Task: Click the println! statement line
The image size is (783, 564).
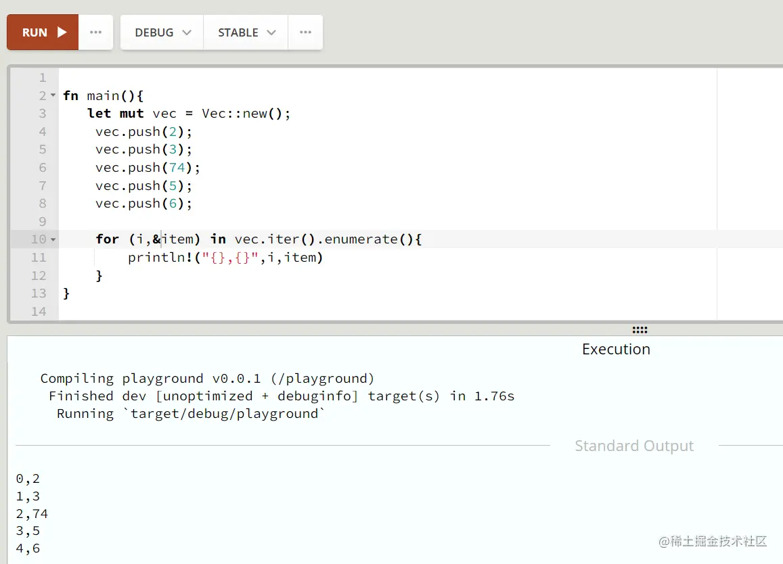Action: point(225,258)
